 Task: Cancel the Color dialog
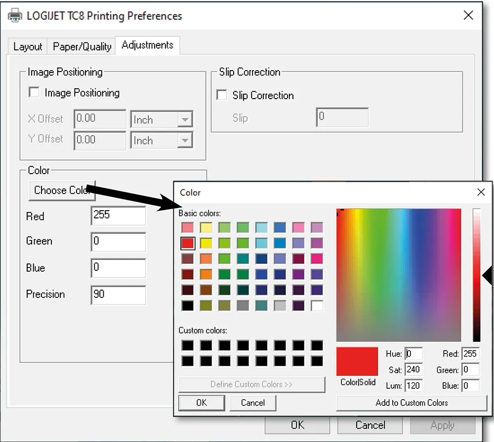tap(253, 403)
